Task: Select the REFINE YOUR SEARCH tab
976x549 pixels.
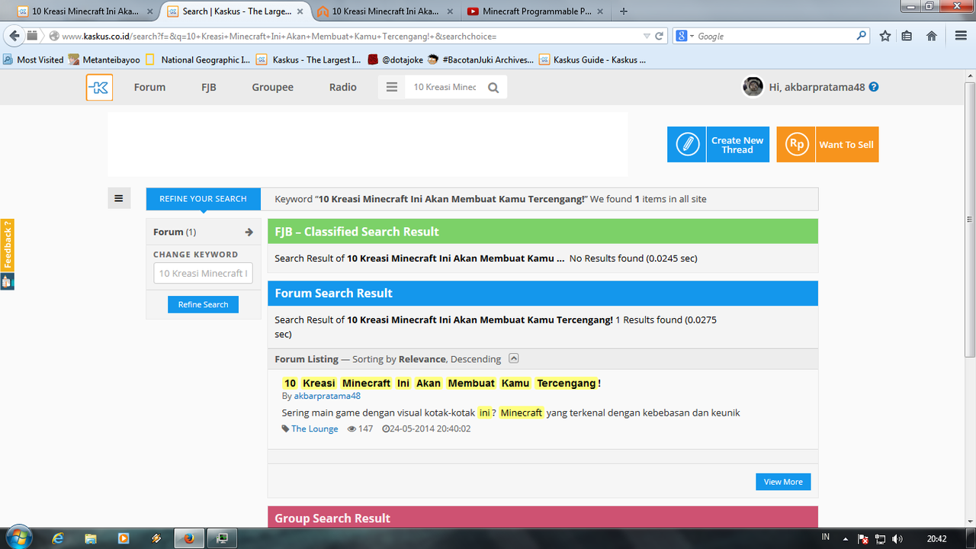Action: point(203,198)
